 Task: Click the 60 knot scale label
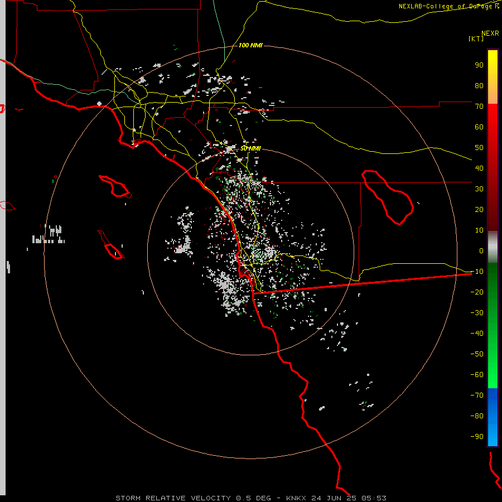tap(479, 127)
